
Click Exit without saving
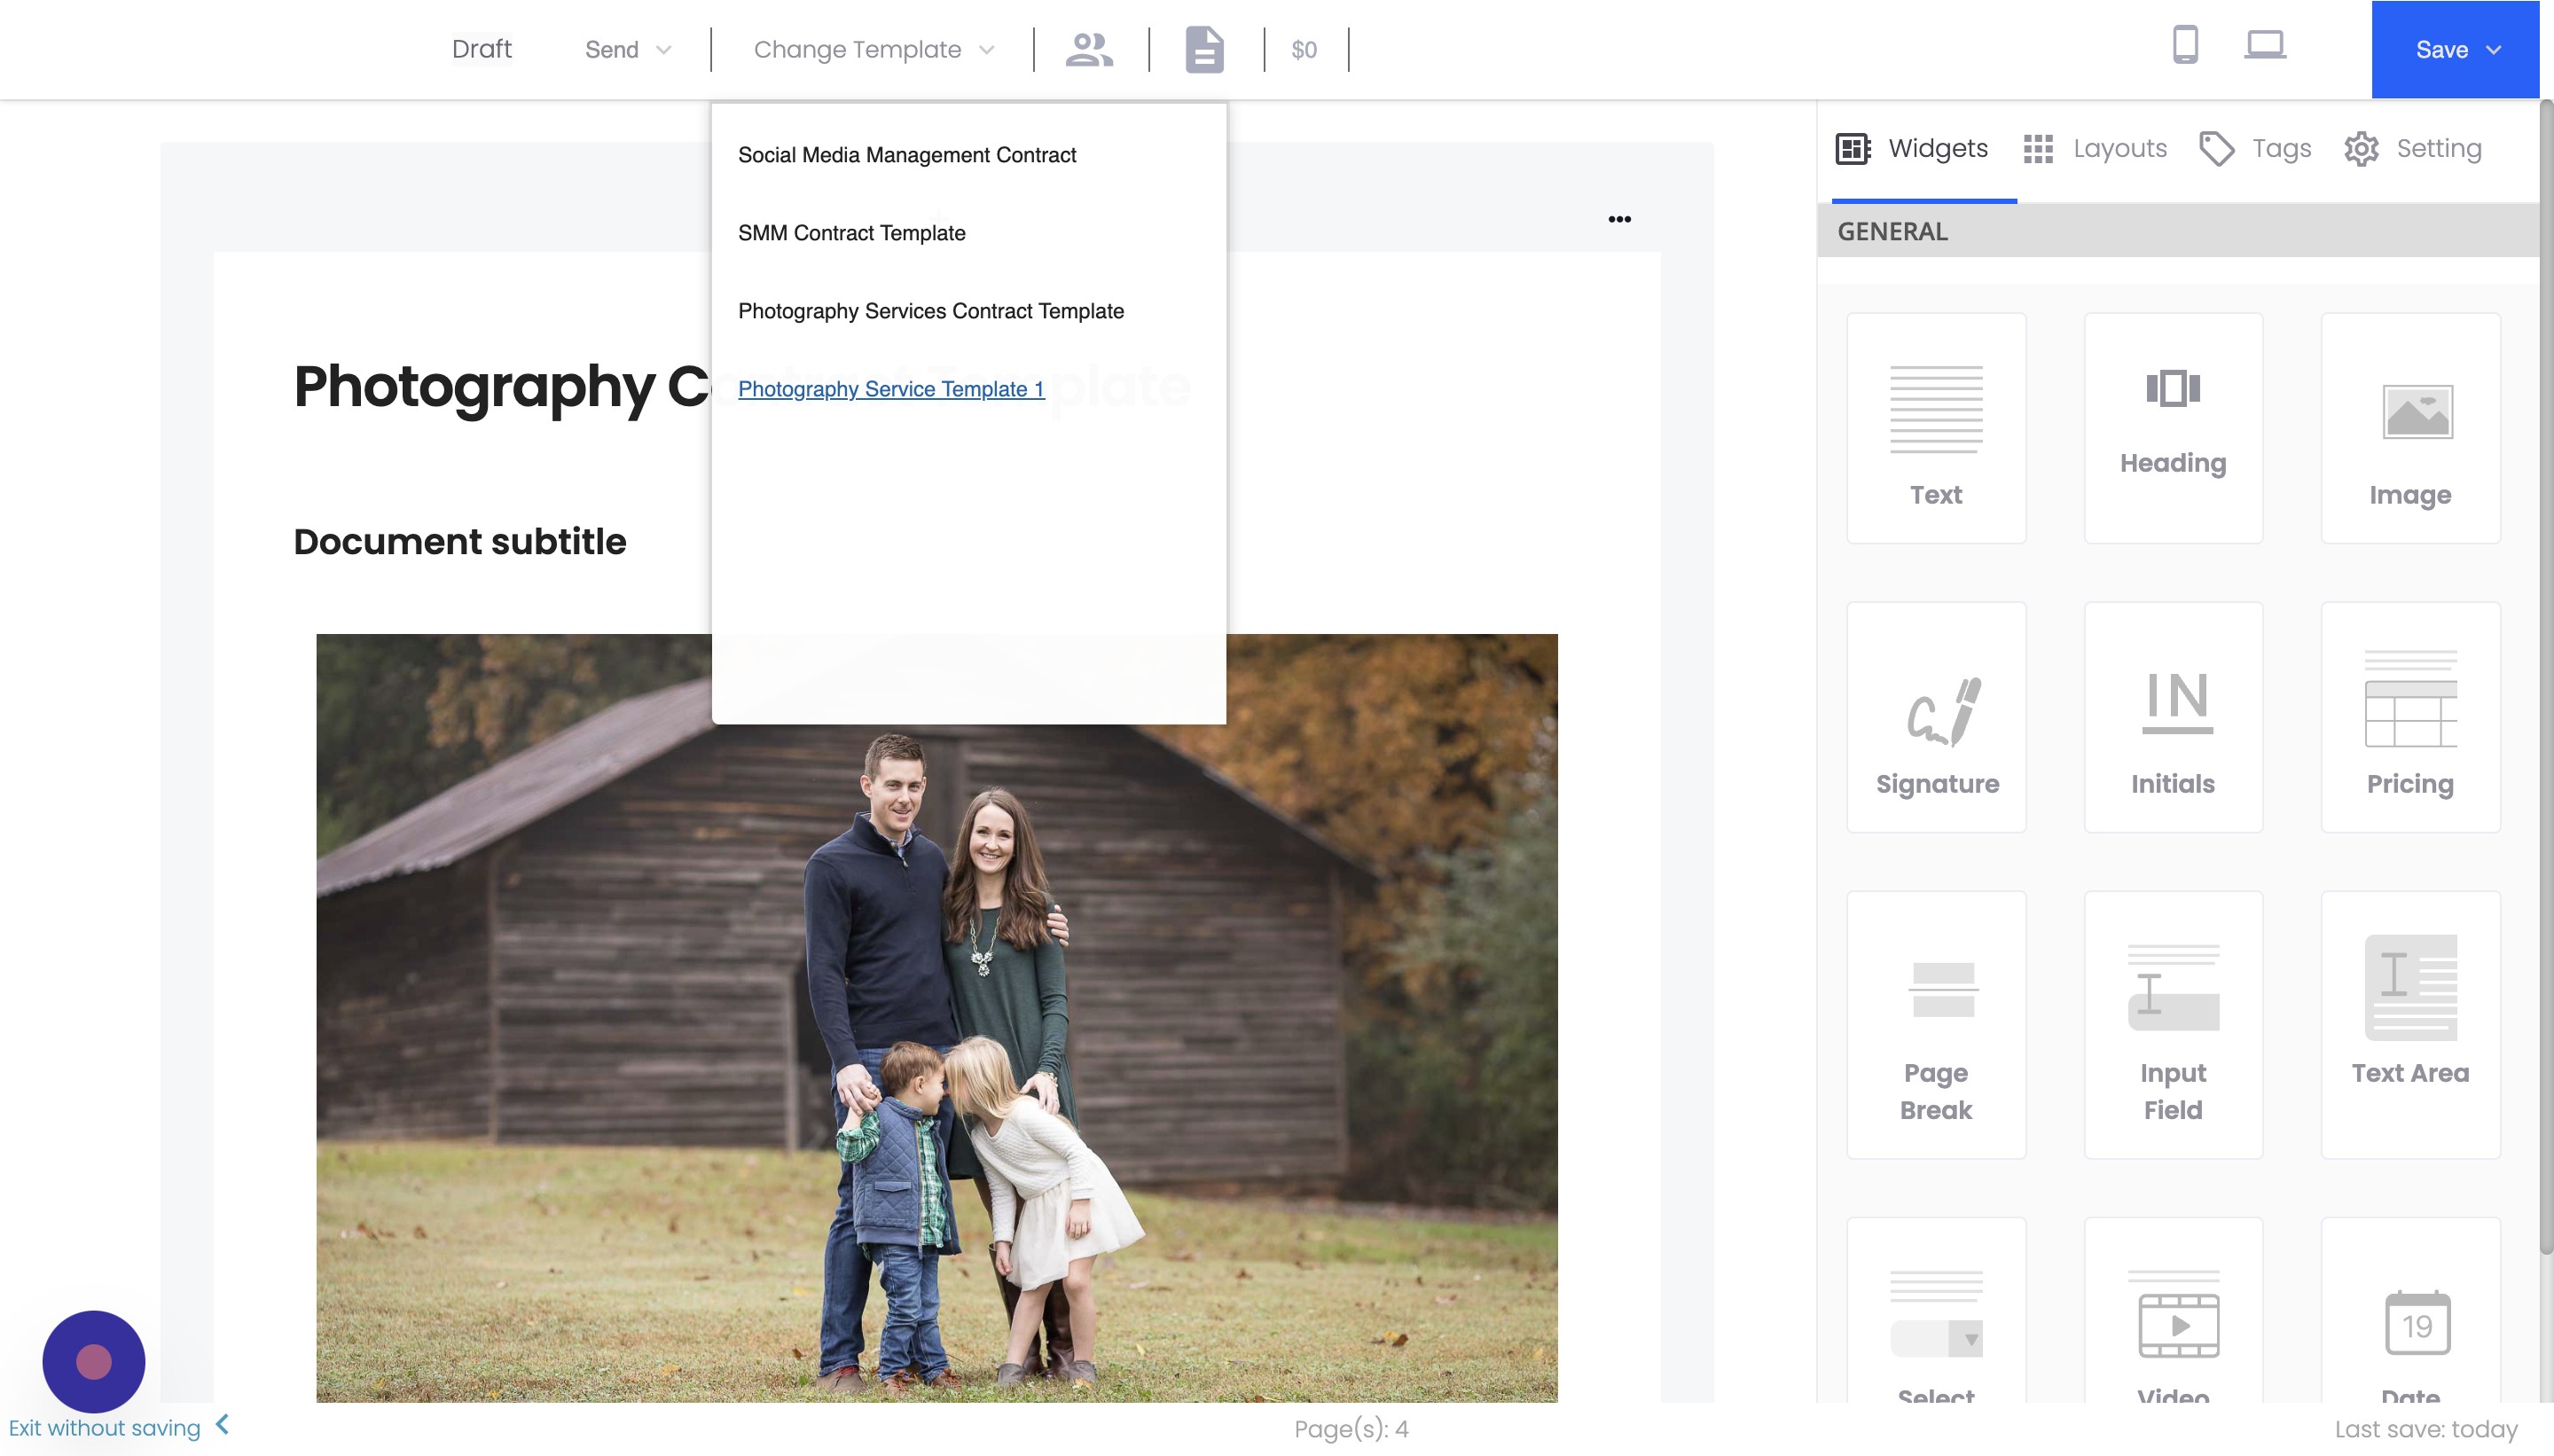click(102, 1428)
